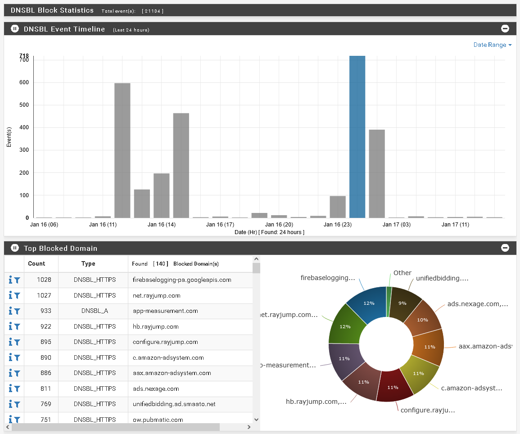Click the Count column header
The height and width of the screenshot is (434, 520).
[x=36, y=263]
